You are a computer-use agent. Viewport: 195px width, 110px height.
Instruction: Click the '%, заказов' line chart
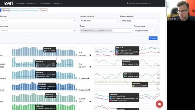(127, 74)
